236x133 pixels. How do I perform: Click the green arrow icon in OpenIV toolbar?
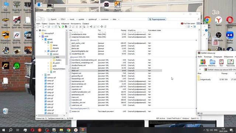(x=63, y=27)
